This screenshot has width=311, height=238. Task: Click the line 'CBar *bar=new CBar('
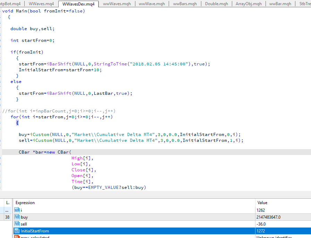[45, 152]
